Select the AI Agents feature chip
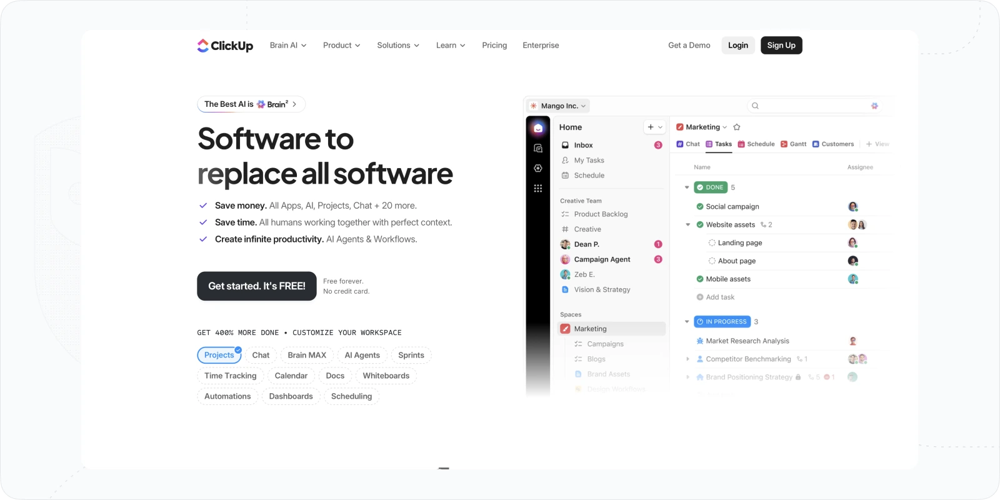 362,355
